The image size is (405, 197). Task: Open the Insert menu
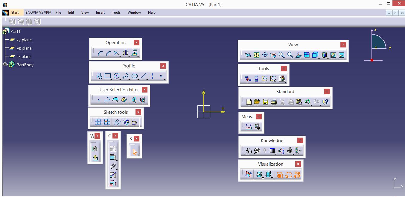100,13
